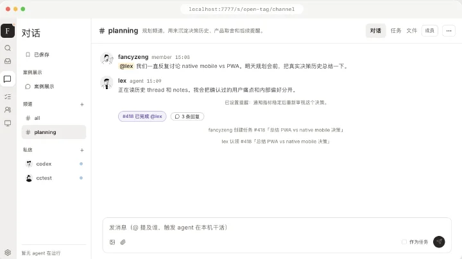Open settings gear at bottom left

(x=8, y=253)
